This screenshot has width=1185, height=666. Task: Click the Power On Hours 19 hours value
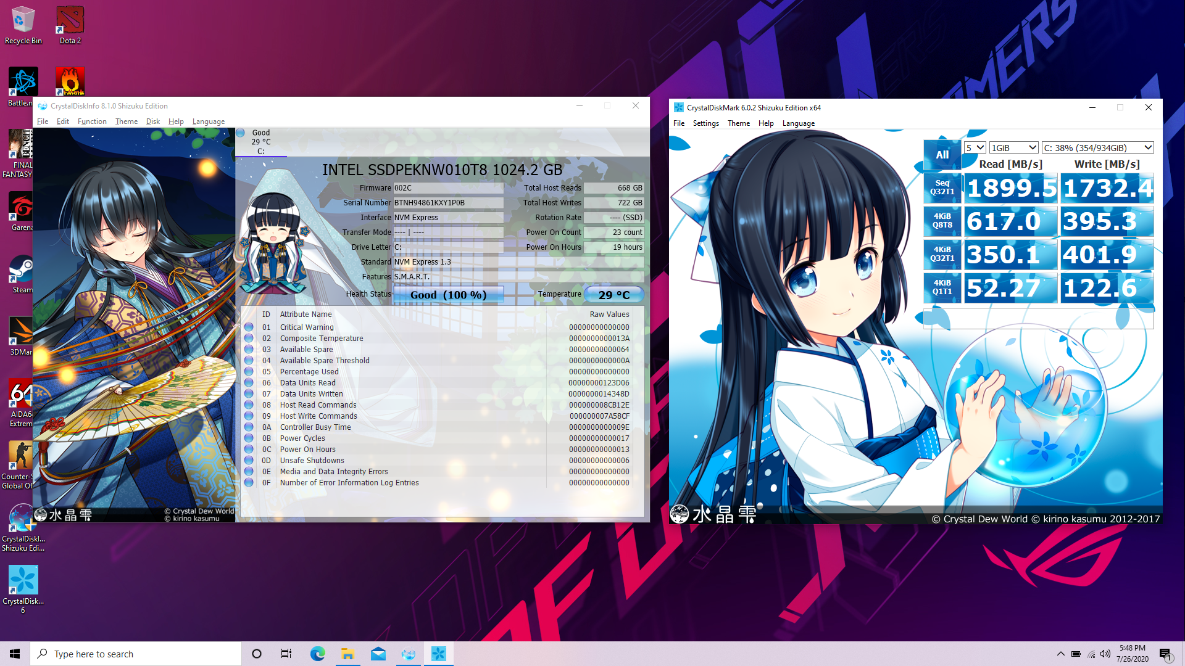coord(614,247)
